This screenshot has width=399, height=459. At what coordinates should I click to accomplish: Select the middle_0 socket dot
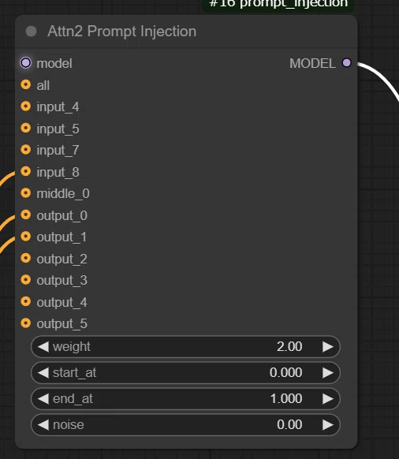pyautogui.click(x=26, y=193)
